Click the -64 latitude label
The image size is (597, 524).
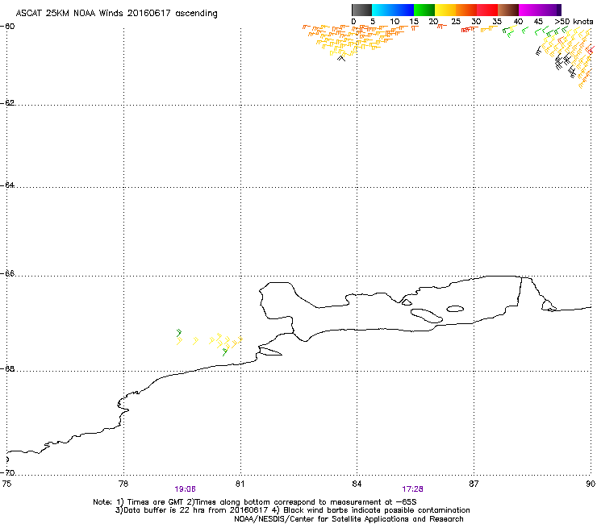pos(7,185)
